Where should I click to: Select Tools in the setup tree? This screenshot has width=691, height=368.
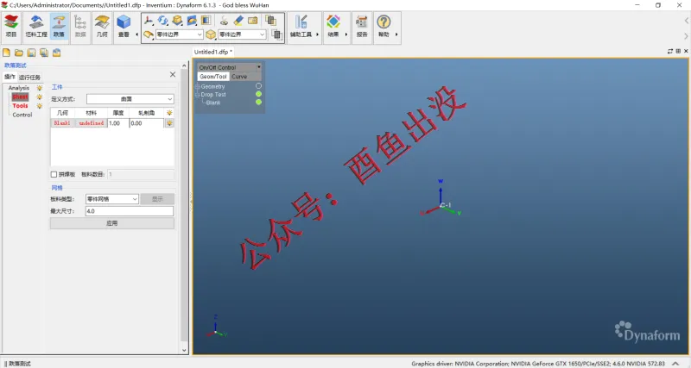coord(20,106)
